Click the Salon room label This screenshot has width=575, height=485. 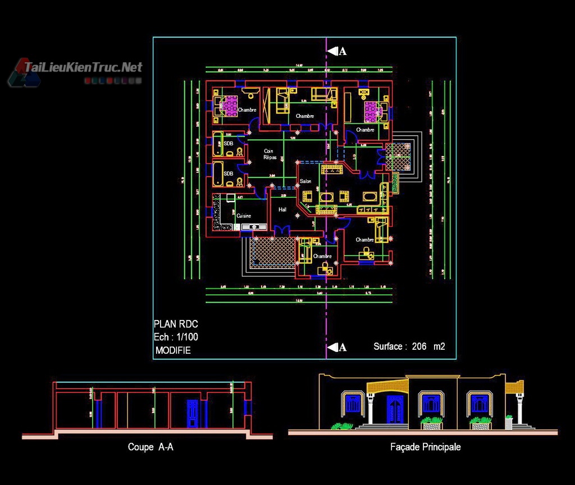(305, 181)
